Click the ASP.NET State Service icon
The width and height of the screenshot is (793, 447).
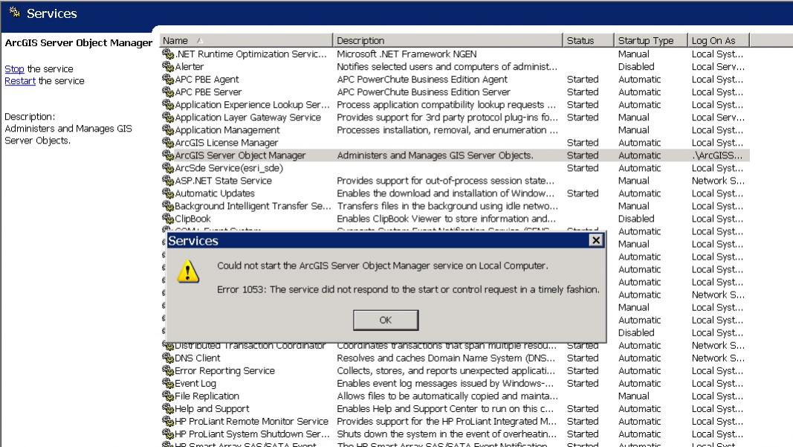pos(168,180)
